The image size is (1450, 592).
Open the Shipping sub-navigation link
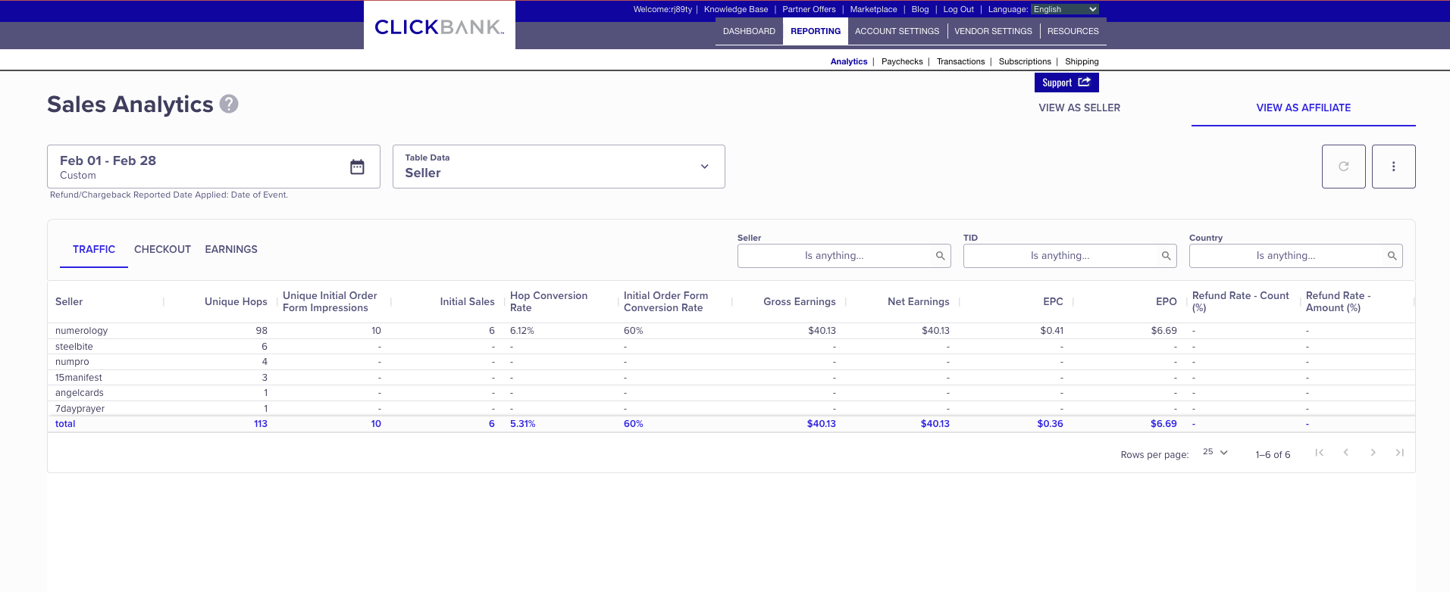(1082, 61)
